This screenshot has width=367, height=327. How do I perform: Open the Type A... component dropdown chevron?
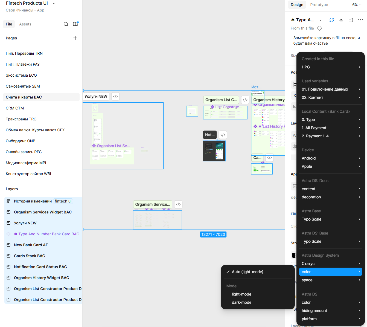tap(320, 20)
